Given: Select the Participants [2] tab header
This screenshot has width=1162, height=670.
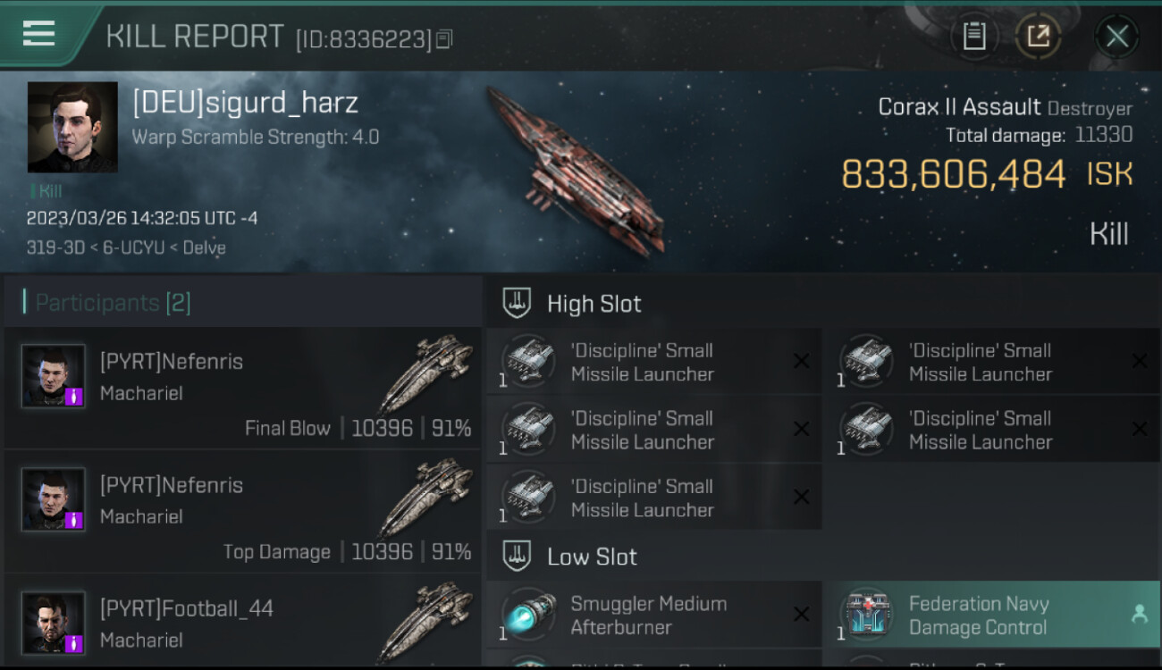Looking at the screenshot, I should click(x=113, y=303).
